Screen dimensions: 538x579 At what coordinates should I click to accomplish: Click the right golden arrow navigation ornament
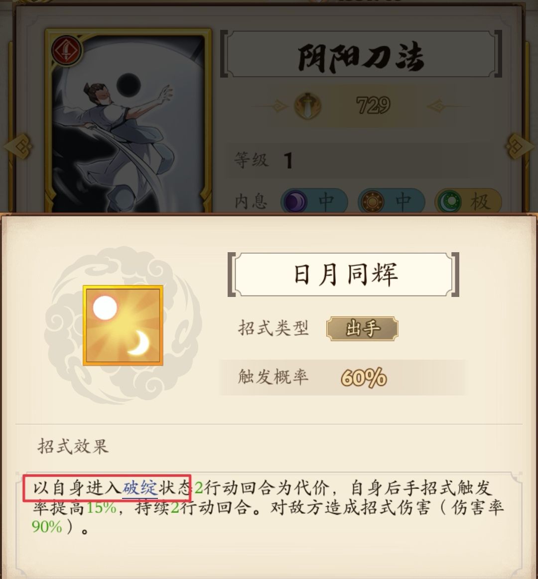[x=521, y=146]
